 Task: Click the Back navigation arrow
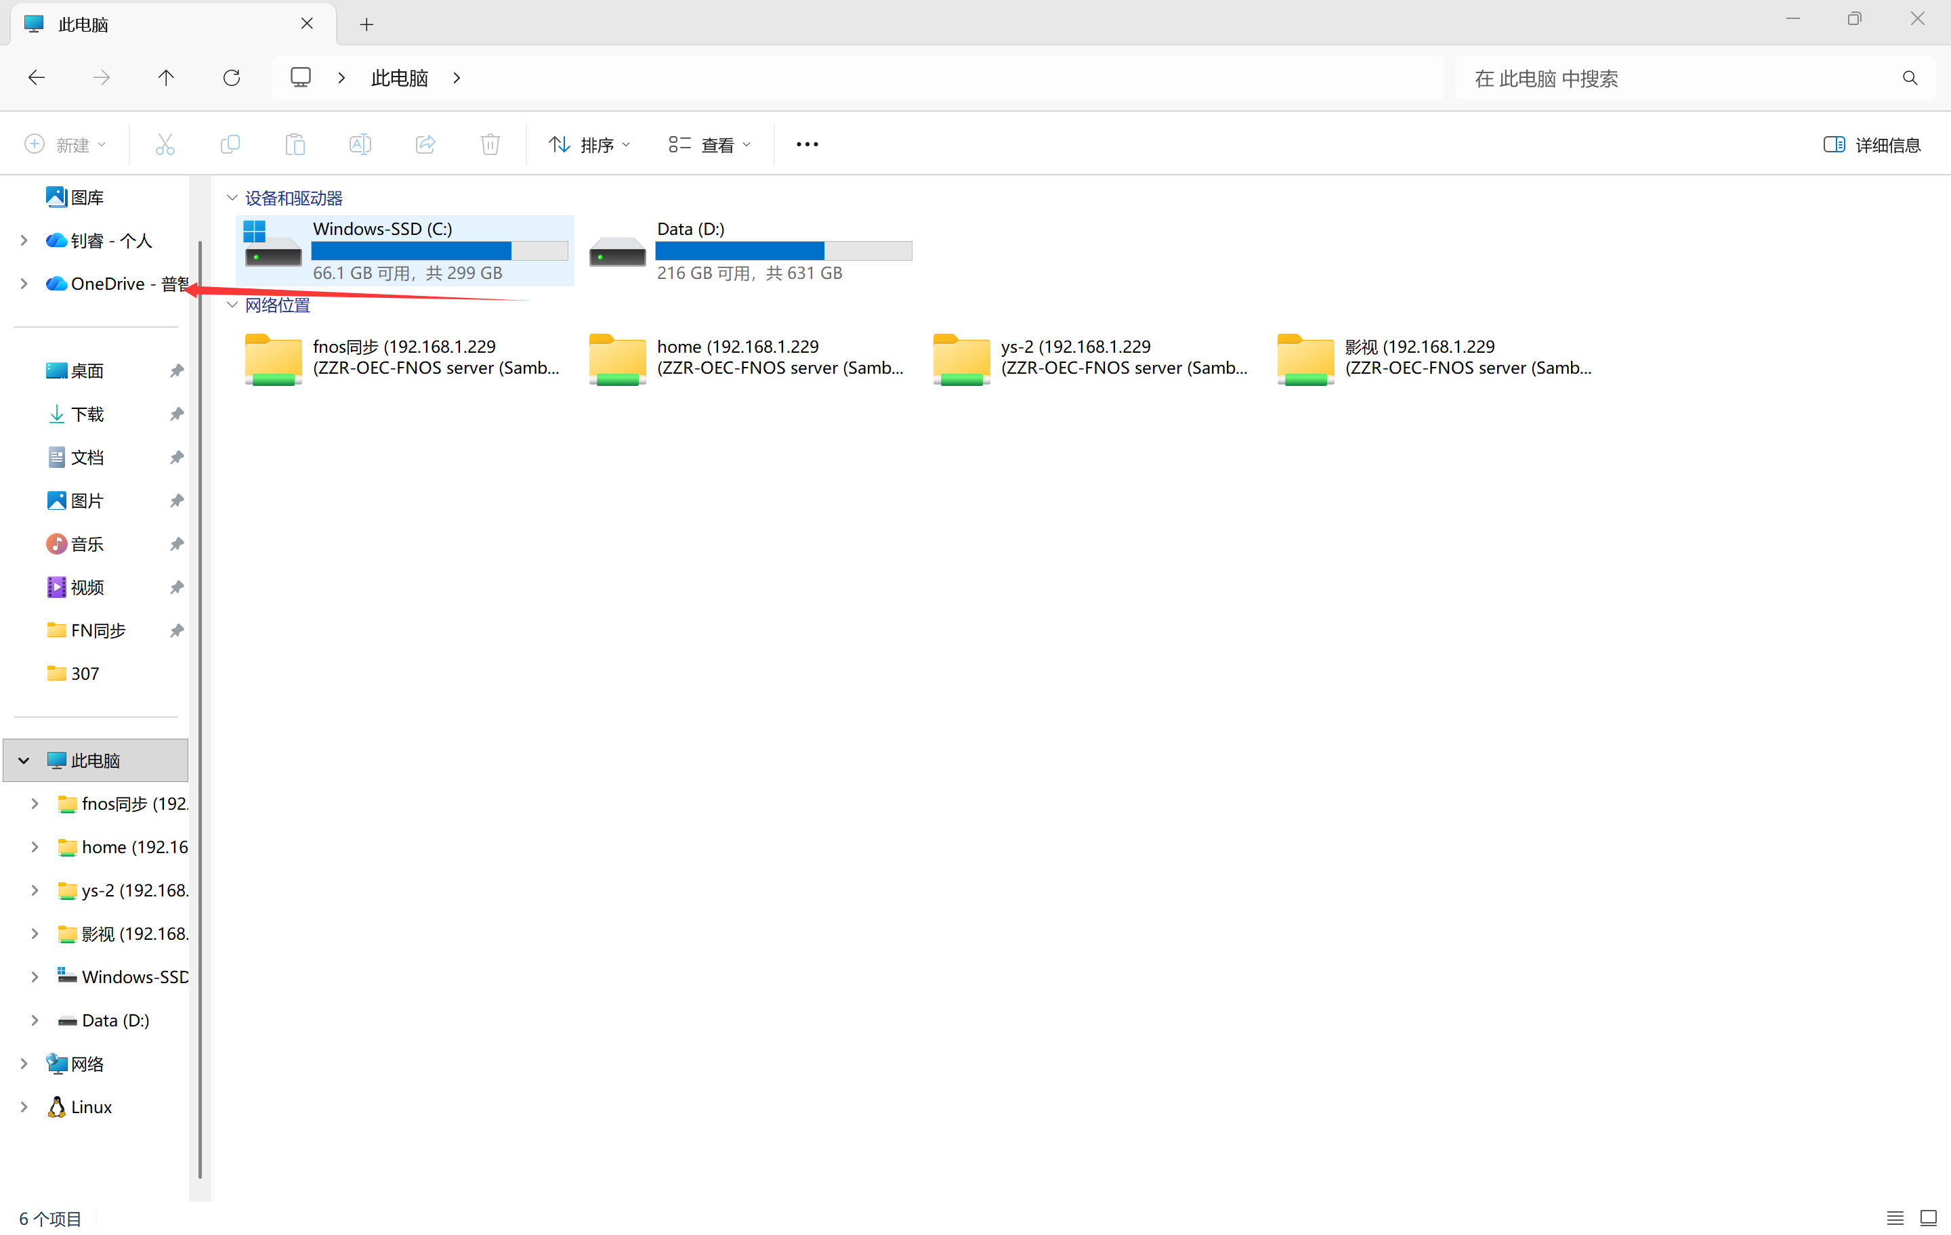click(x=37, y=78)
